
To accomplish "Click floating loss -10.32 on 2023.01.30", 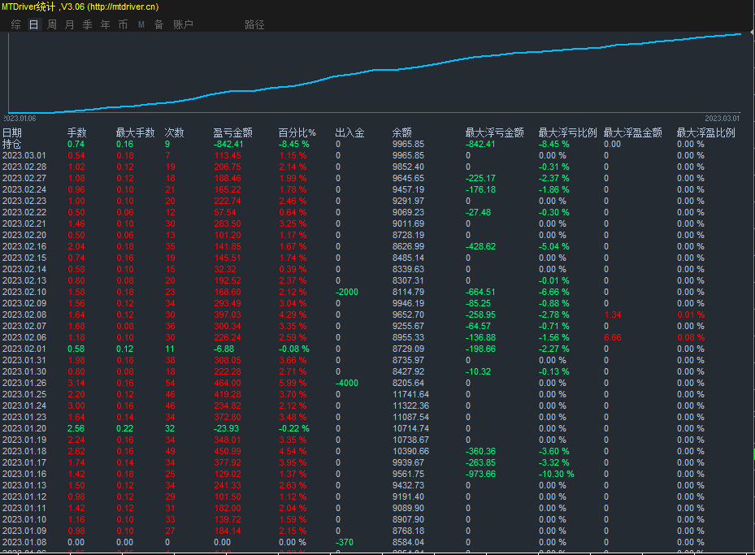I will coord(478,372).
